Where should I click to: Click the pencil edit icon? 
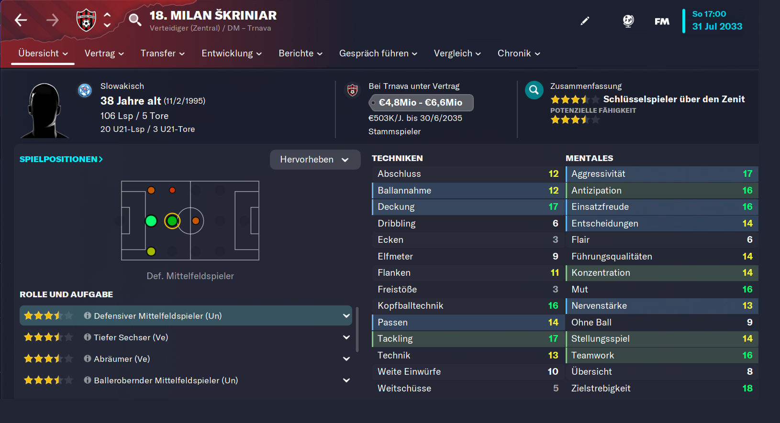click(x=585, y=21)
